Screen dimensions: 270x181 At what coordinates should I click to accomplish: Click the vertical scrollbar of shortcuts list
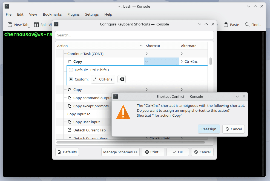tap(210, 62)
